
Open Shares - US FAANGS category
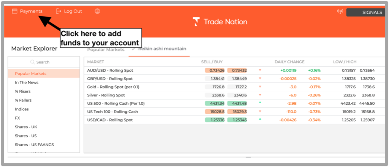point(34,145)
